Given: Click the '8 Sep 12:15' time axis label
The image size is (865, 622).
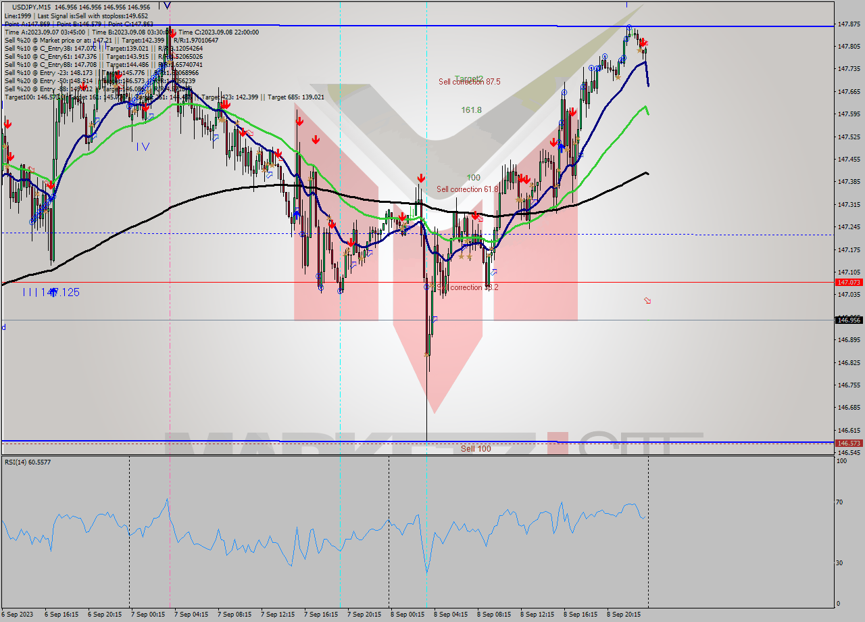Looking at the screenshot, I should [537, 615].
